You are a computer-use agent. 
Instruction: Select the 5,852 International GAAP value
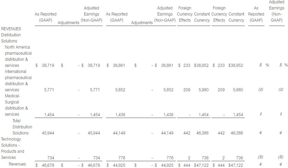tap(120, 90)
